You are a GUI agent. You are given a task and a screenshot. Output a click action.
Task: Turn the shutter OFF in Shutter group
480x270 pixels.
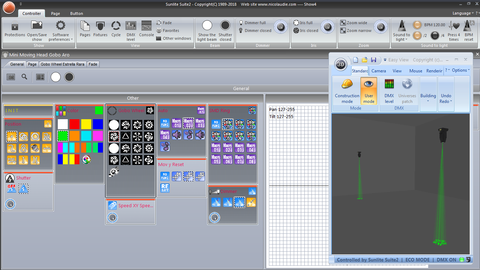pyautogui.click(x=11, y=188)
